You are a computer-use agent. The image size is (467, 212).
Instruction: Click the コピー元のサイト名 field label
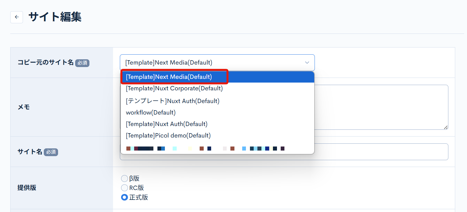tap(45, 62)
